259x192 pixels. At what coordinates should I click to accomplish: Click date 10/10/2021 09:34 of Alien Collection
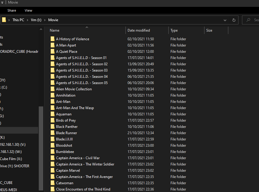tap(141, 89)
